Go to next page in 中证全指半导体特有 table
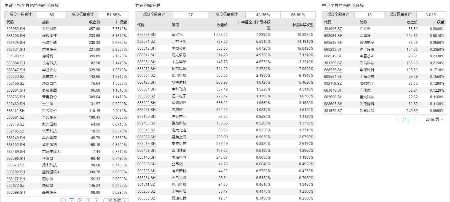 [x=97, y=201]
